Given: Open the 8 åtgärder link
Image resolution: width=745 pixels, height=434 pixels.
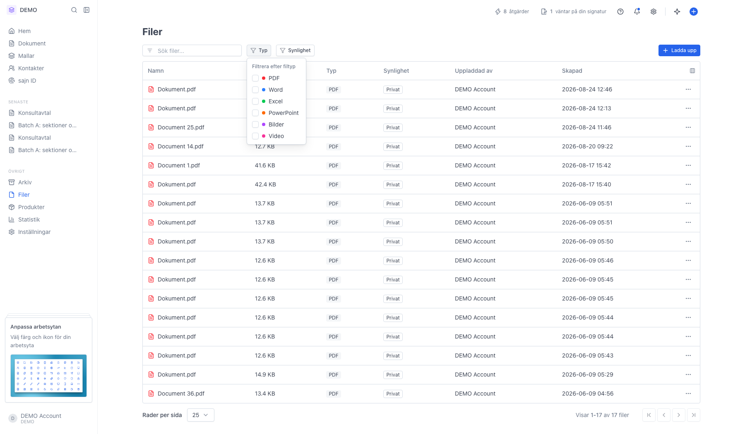Looking at the screenshot, I should [x=512, y=12].
